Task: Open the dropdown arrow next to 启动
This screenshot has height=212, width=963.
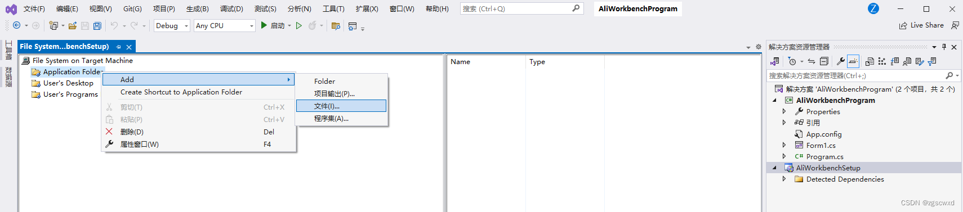Action: [289, 25]
